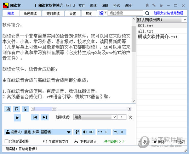
Task: Click the speaker volume icon showing 100
Action: tap(88, 132)
